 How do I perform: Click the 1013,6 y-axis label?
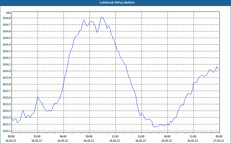(7, 98)
